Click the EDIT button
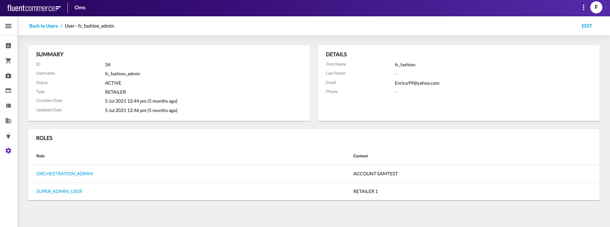 [x=587, y=26]
